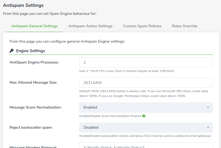Open the Custom Spam Policies tab
This screenshot has height=148, width=221.
point(142,26)
